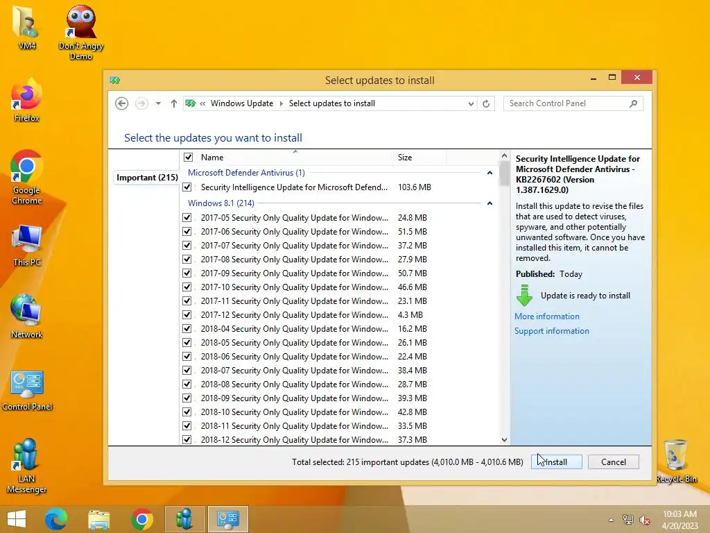Image resolution: width=710 pixels, height=533 pixels.
Task: Click the scrollbar down arrow
Action: pyautogui.click(x=504, y=439)
